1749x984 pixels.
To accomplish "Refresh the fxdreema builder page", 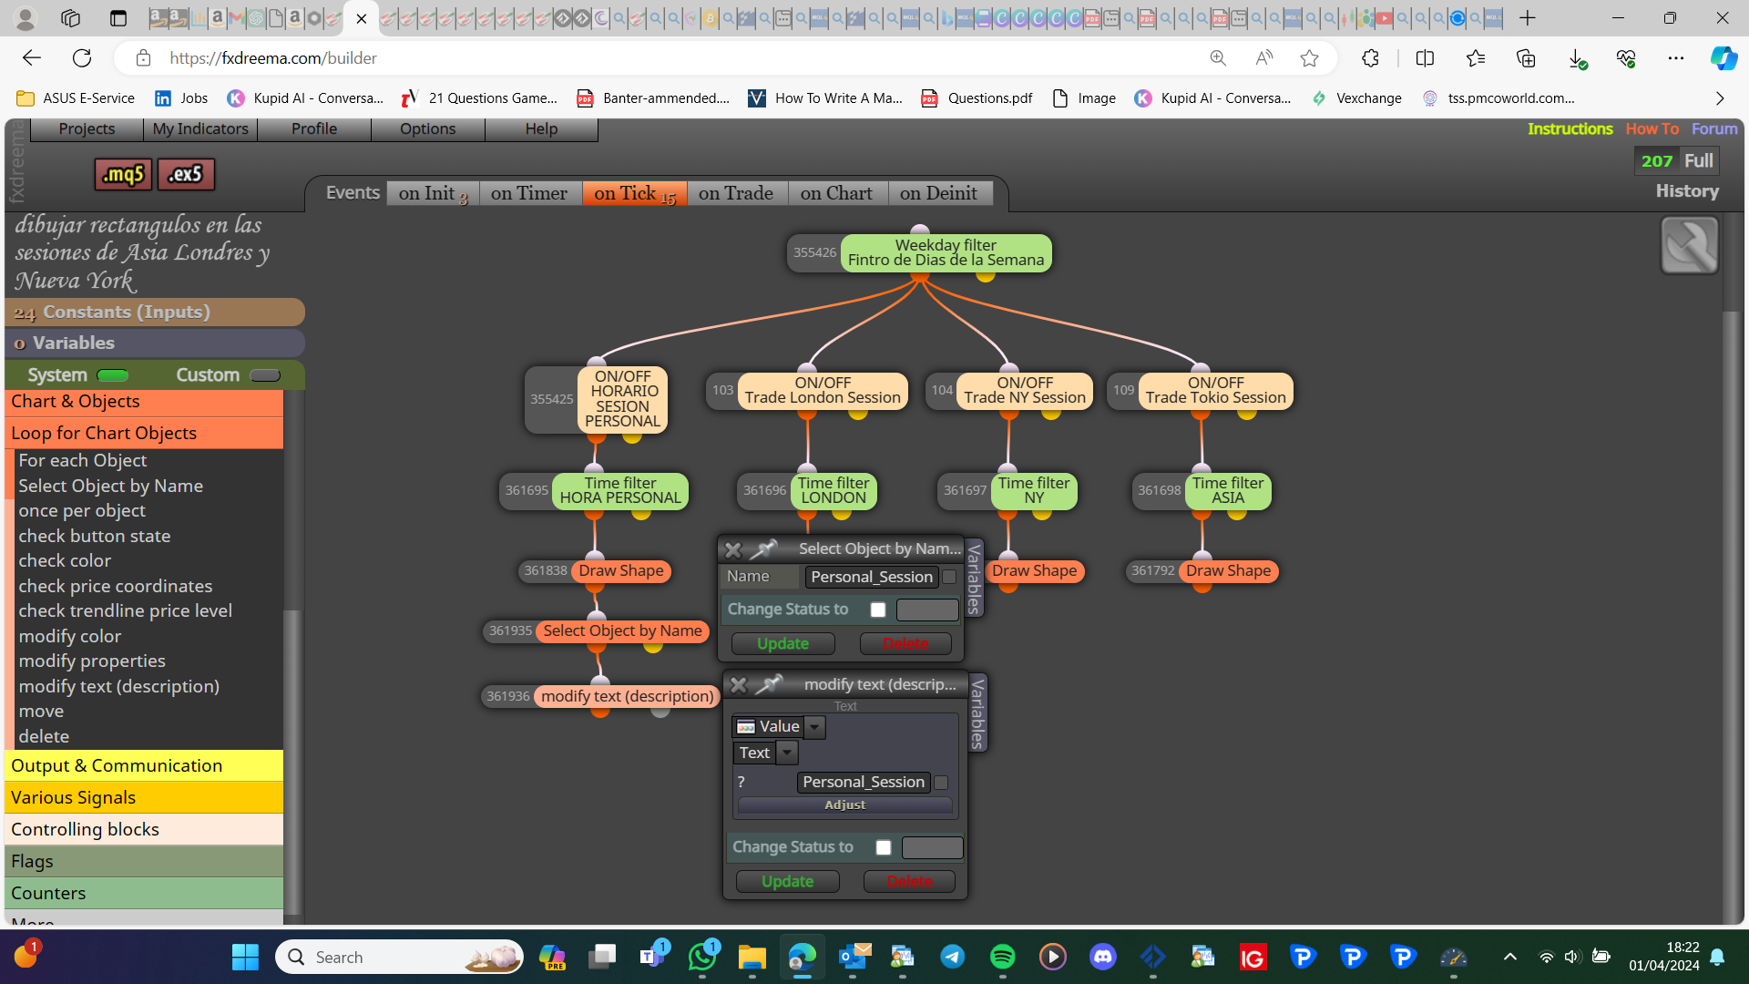I will click(82, 58).
